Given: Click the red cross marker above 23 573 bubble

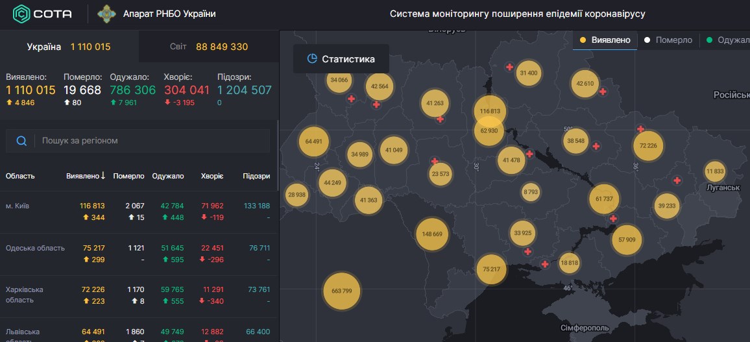Looking at the screenshot, I should point(434,161).
